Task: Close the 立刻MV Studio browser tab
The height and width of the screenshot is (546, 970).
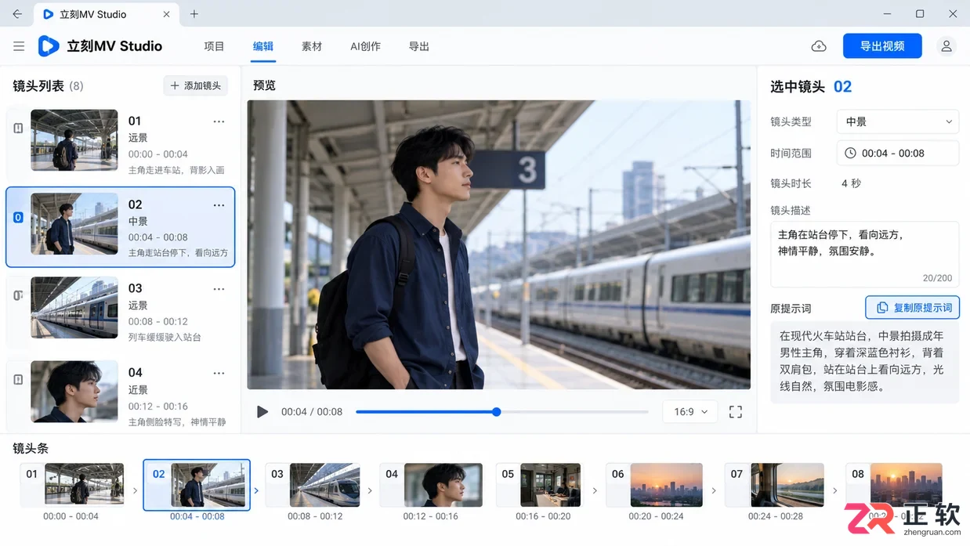Action: pos(167,14)
